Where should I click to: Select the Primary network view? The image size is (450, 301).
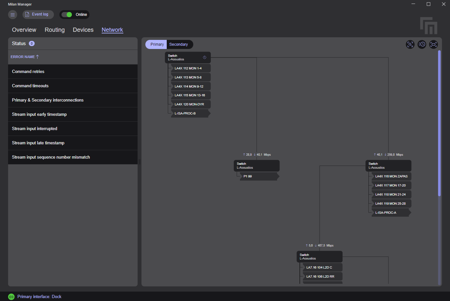157,44
